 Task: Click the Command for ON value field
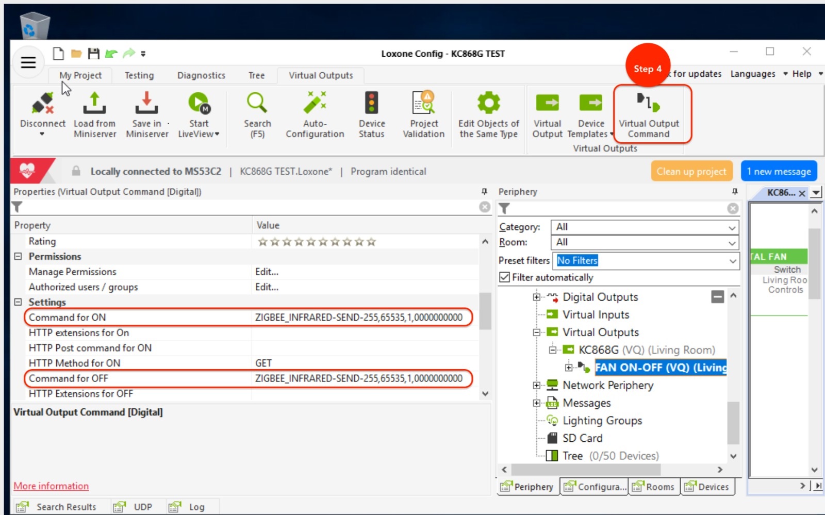pos(358,318)
